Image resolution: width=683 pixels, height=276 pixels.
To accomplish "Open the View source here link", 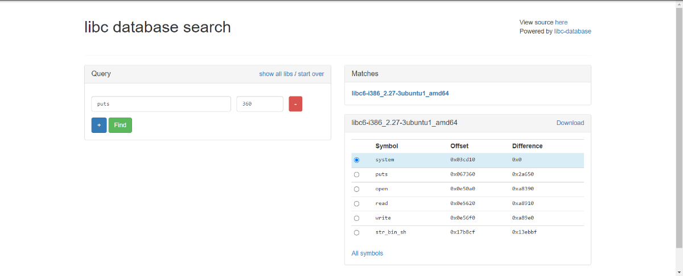I will click(x=561, y=22).
